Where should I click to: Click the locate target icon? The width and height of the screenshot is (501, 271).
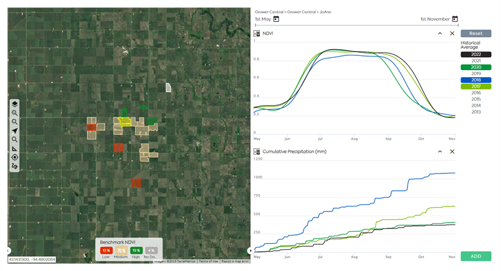[14, 157]
